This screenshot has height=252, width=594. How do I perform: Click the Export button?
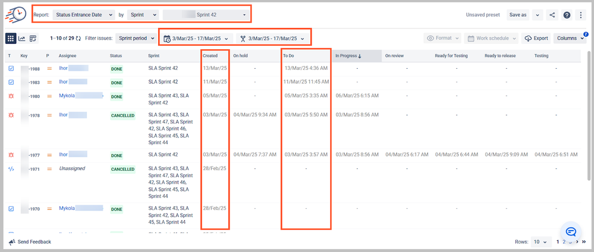point(536,38)
